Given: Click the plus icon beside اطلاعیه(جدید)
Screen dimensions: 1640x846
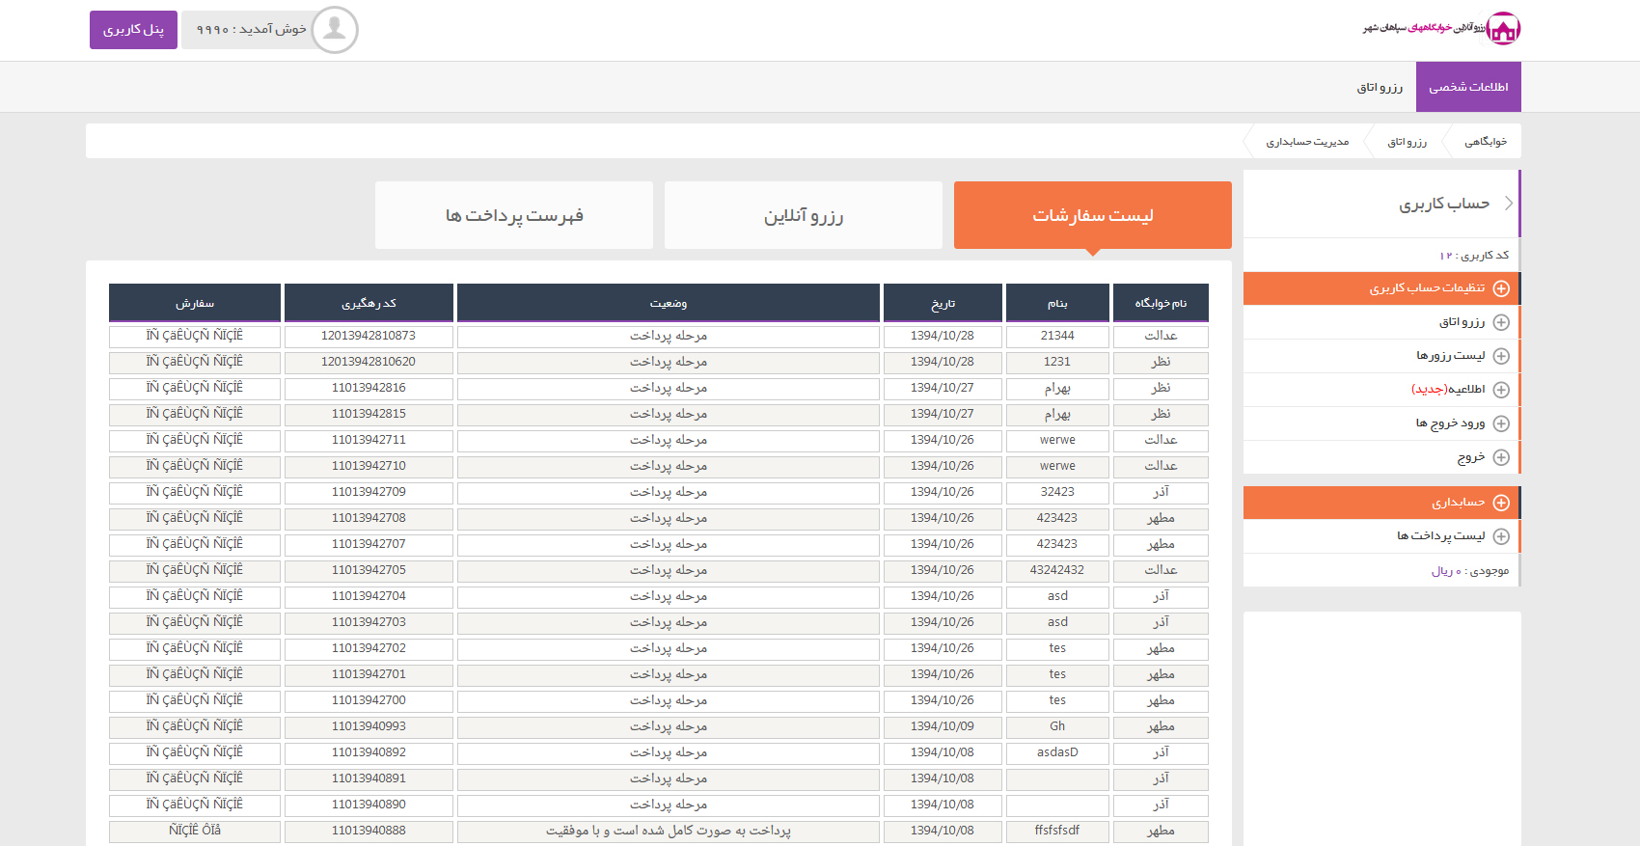Looking at the screenshot, I should (1501, 390).
